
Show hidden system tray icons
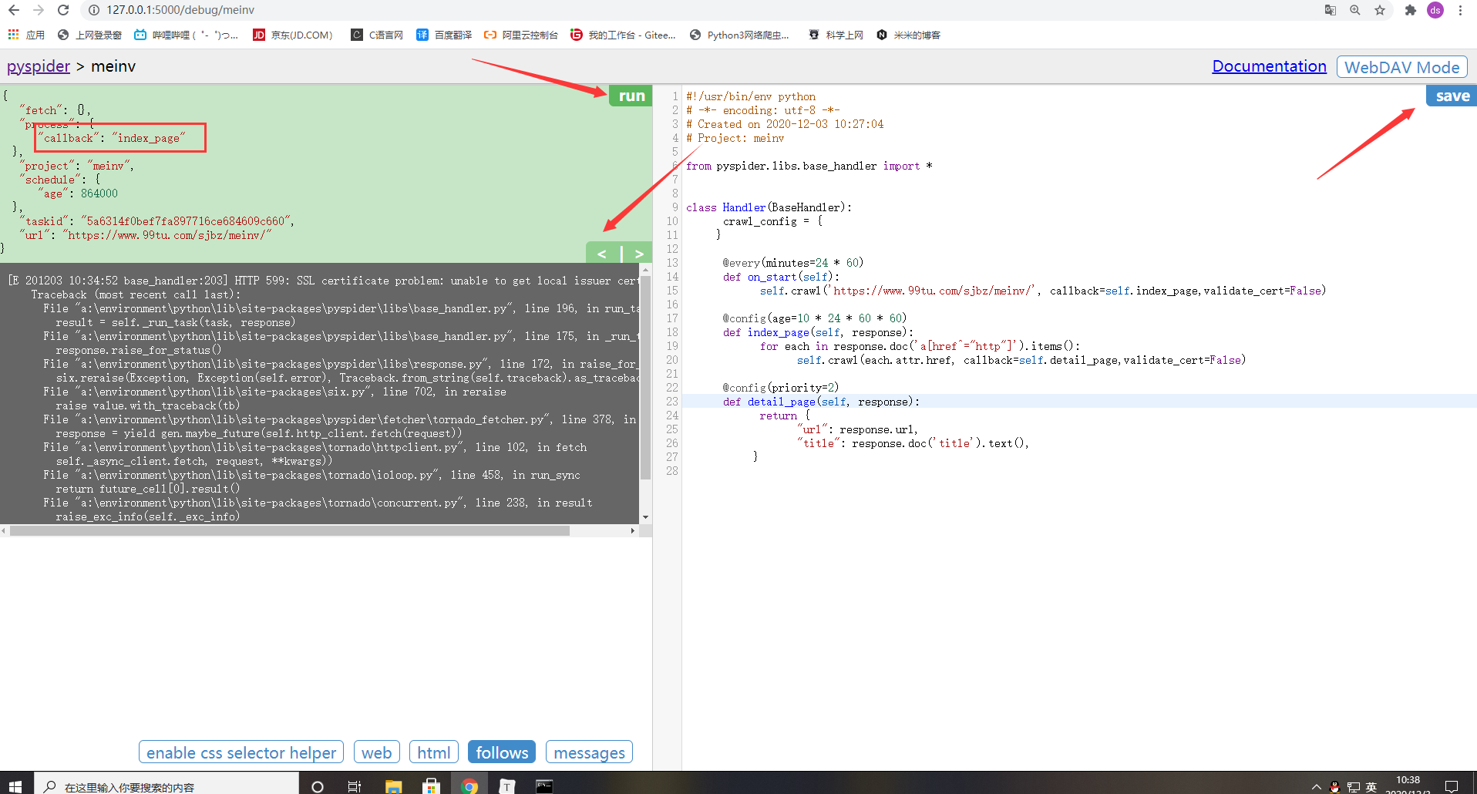click(1317, 786)
